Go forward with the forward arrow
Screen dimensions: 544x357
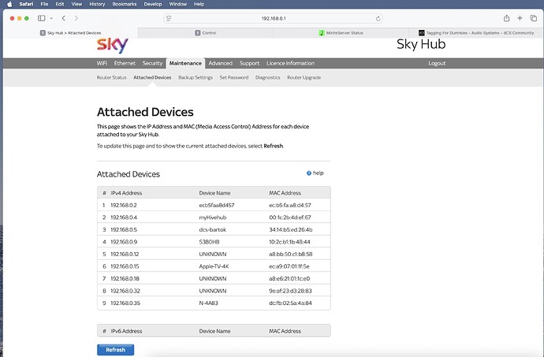click(76, 18)
